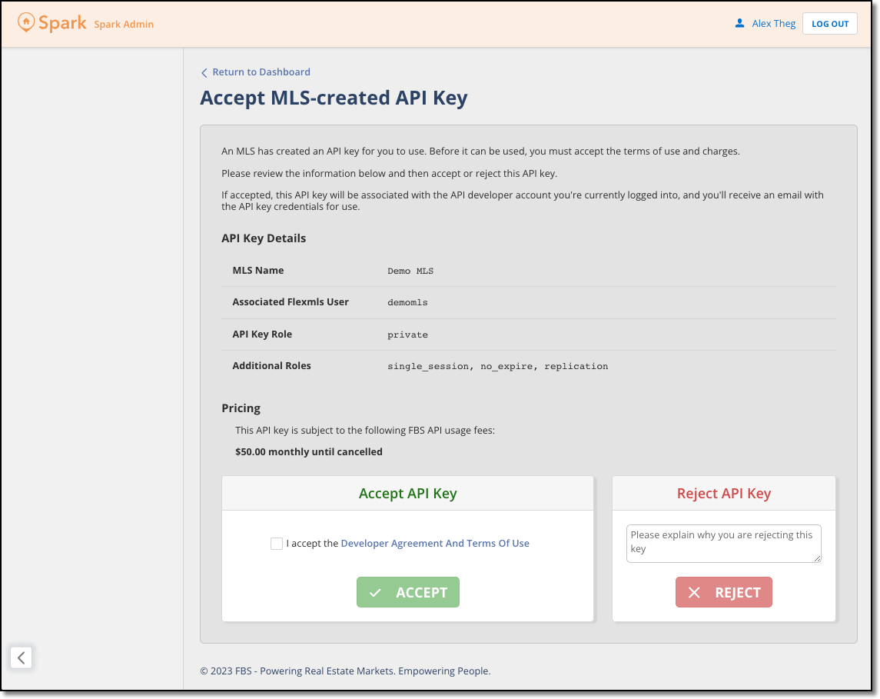The image size is (880, 699).
Task: Click the 'Pricing' section heading
Action: click(x=241, y=408)
